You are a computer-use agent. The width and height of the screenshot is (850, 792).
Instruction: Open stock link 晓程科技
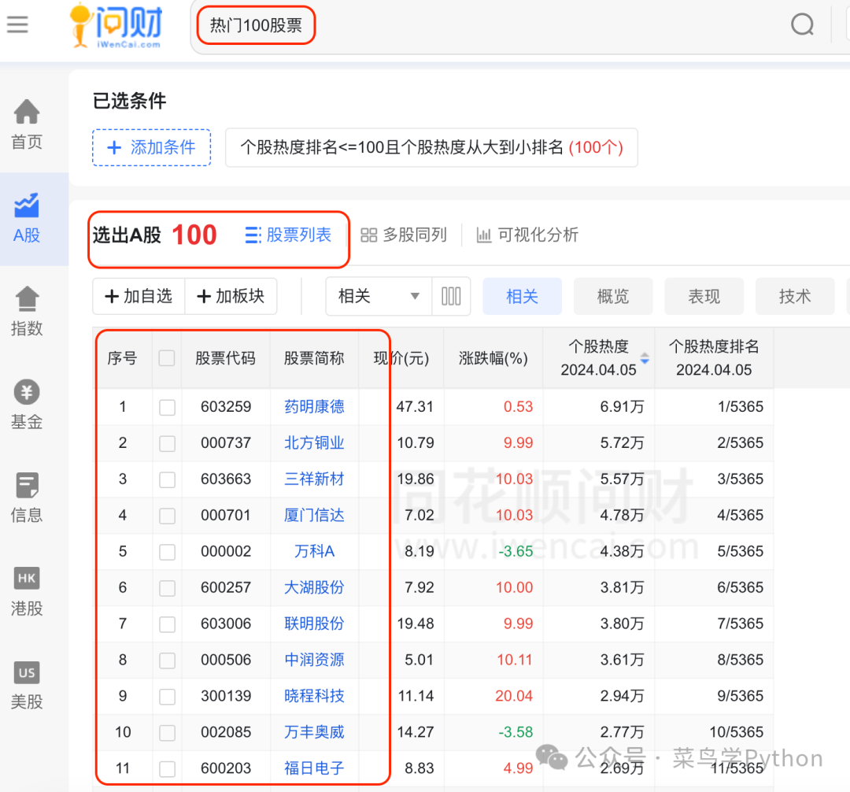pos(314,695)
